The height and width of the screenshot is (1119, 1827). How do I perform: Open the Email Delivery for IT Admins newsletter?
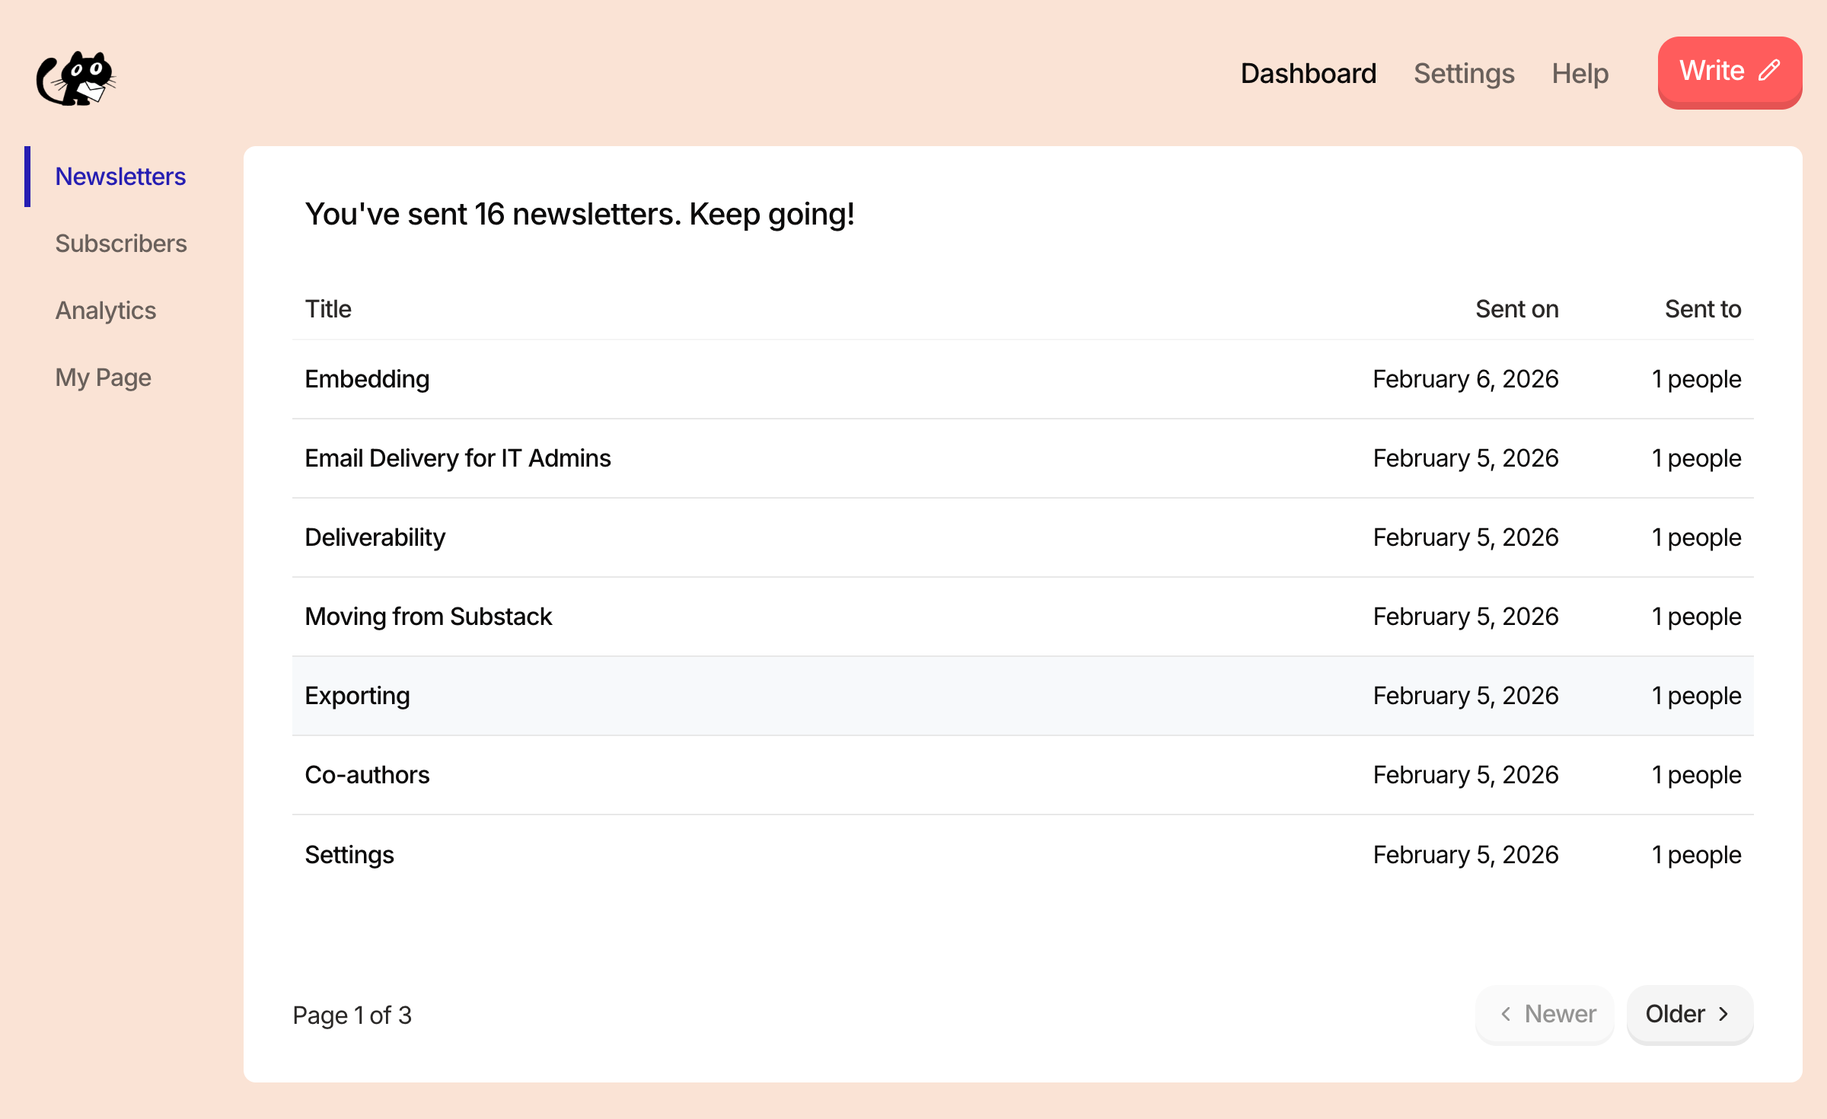[x=458, y=458]
